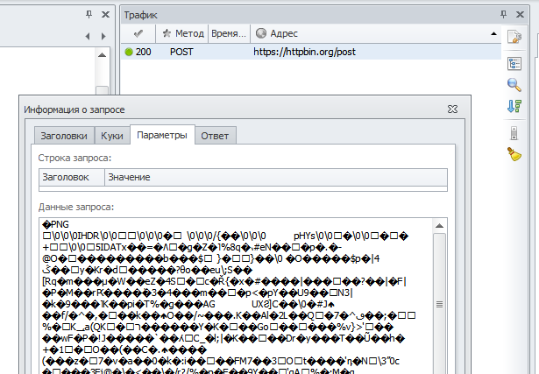
Task: Click up arrow of request data scrollbar
Action: (x=439, y=226)
